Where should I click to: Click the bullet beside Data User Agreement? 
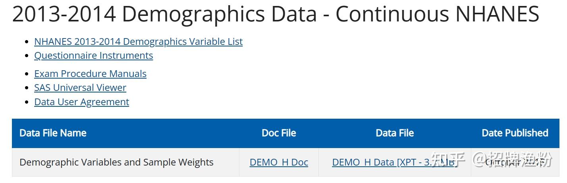(27, 102)
